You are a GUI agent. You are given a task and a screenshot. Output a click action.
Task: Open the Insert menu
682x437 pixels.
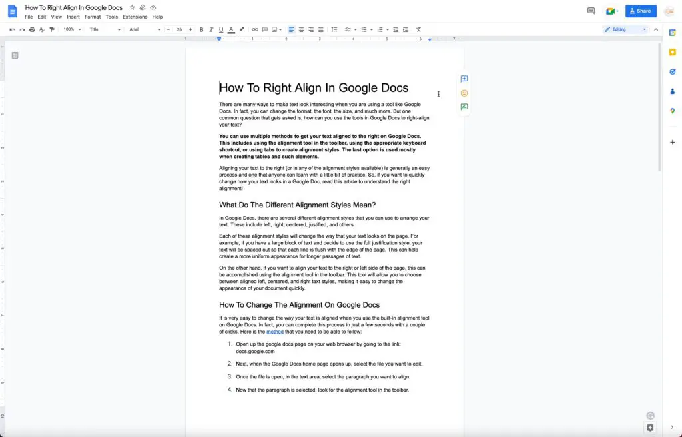tap(73, 17)
